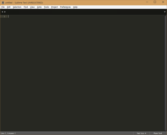
Task: Open the Project menu
Action: click(x=55, y=7)
